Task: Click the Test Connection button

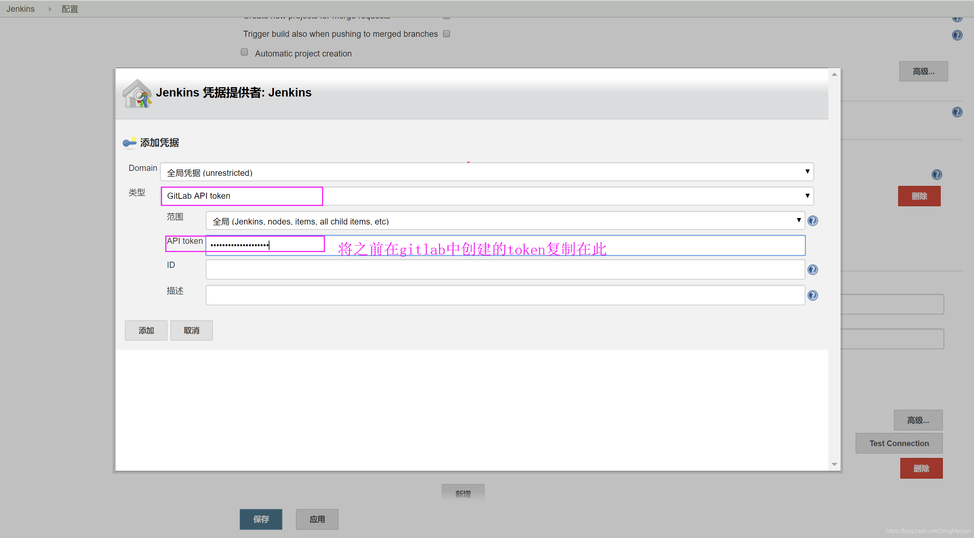Action: pos(899,443)
